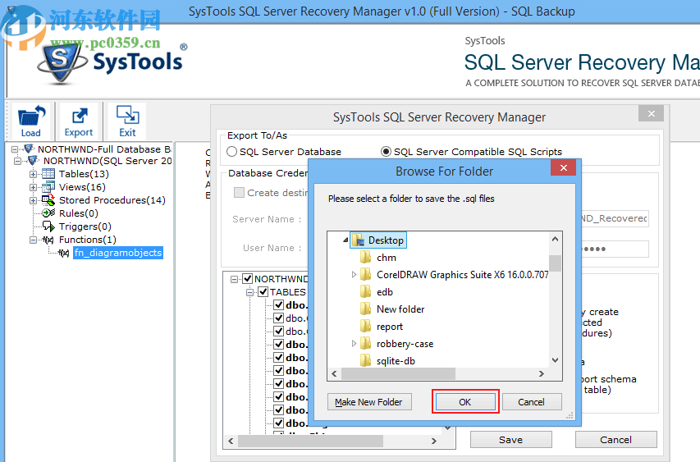Click folder list scroll-left arrow

[334, 373]
